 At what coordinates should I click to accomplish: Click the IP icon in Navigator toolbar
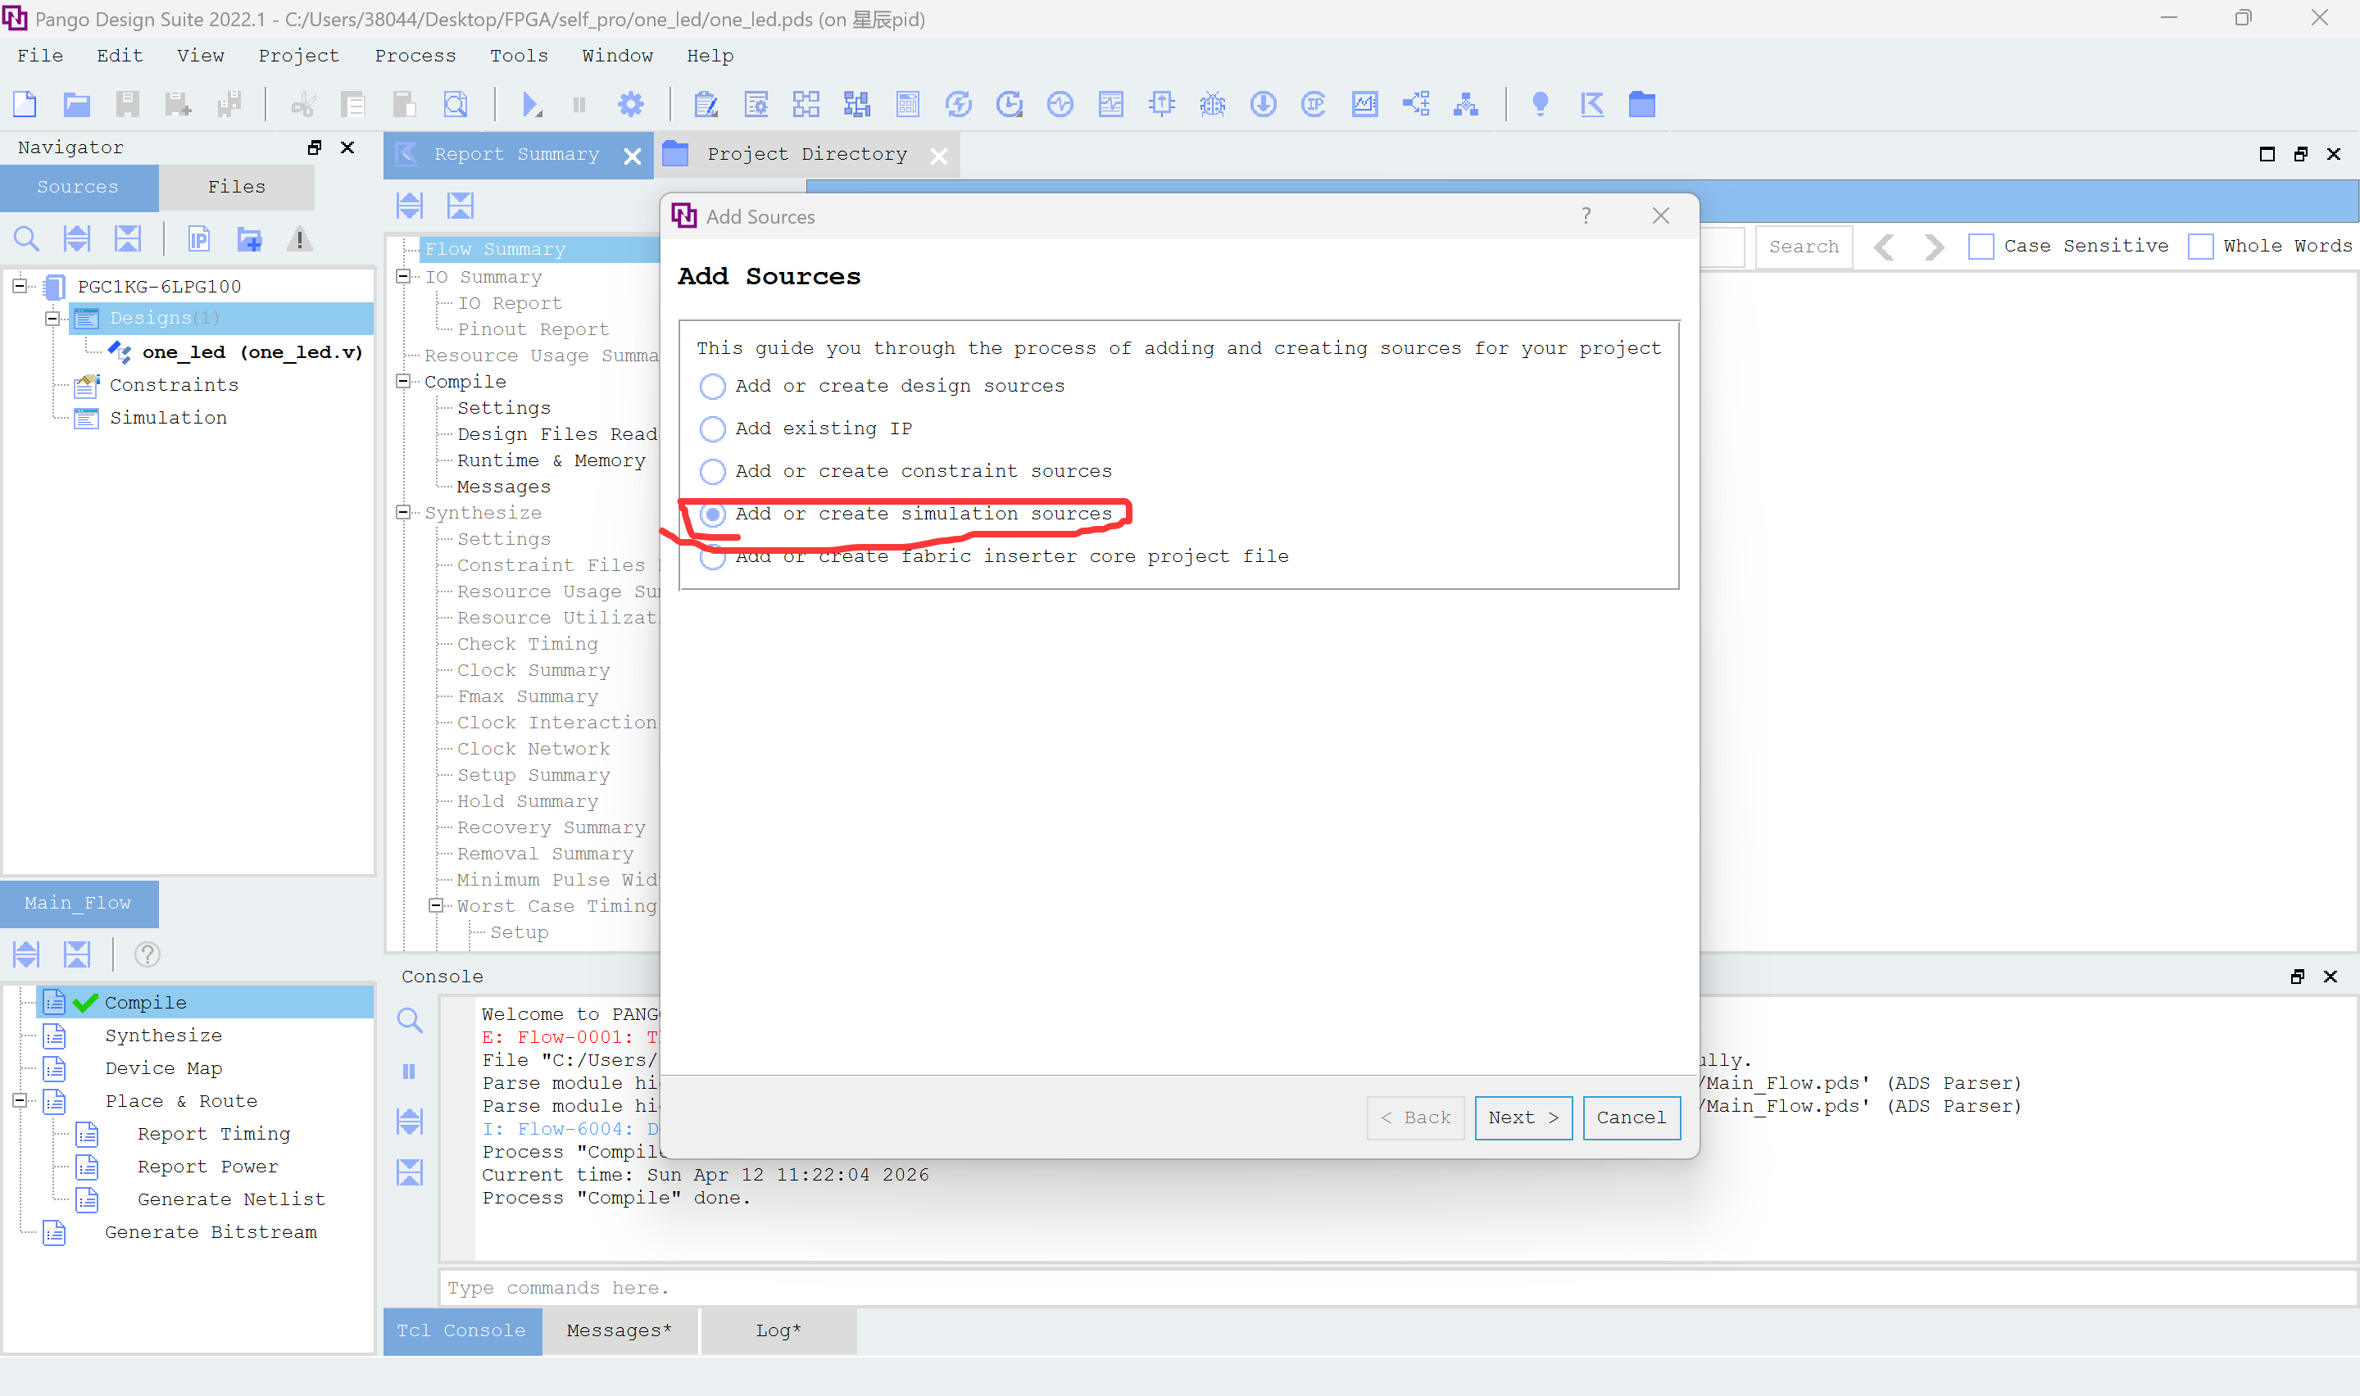coord(198,240)
